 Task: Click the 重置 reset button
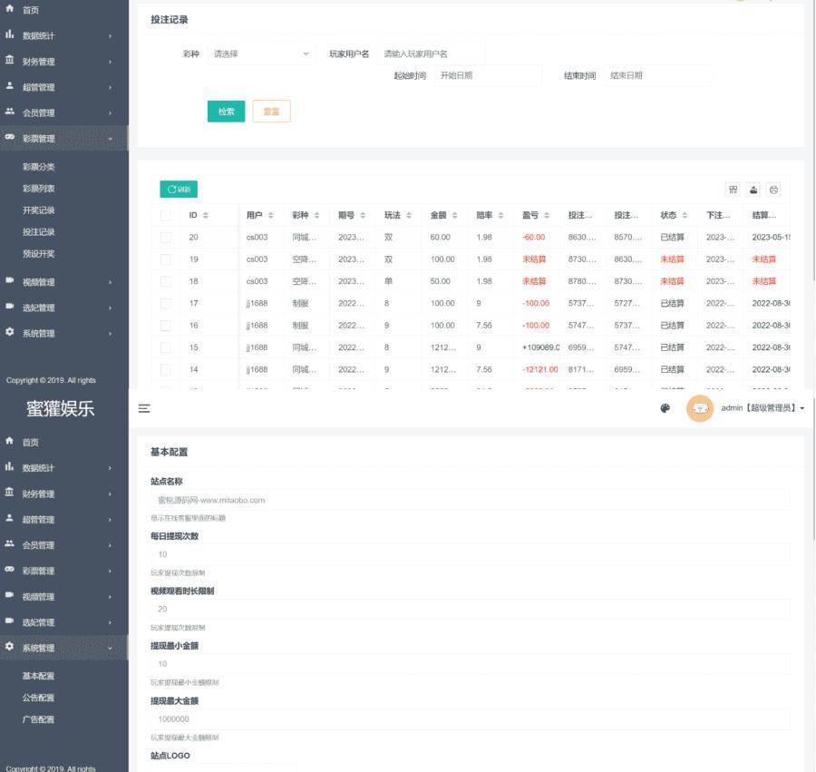(x=272, y=112)
